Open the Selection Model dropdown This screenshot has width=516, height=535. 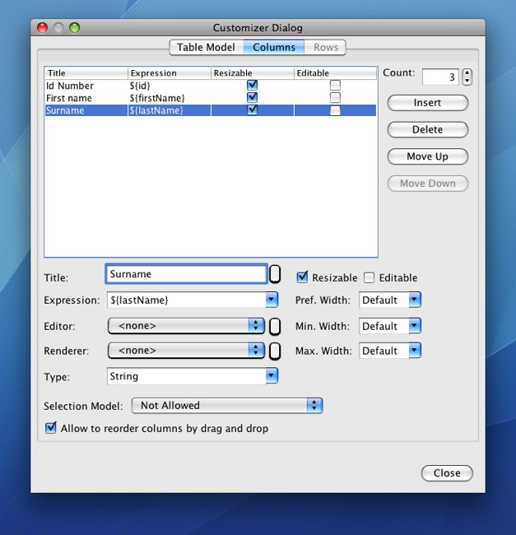[227, 405]
